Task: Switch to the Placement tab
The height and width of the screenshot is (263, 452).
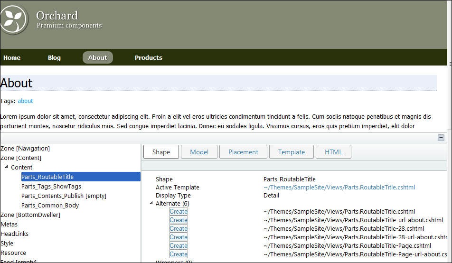Action: (243, 152)
